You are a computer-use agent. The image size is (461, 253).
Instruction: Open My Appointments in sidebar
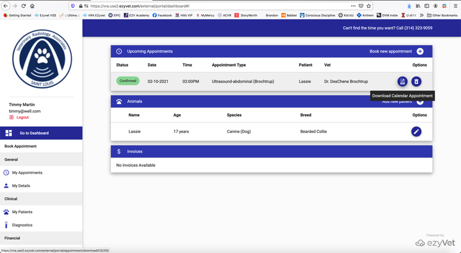point(27,173)
